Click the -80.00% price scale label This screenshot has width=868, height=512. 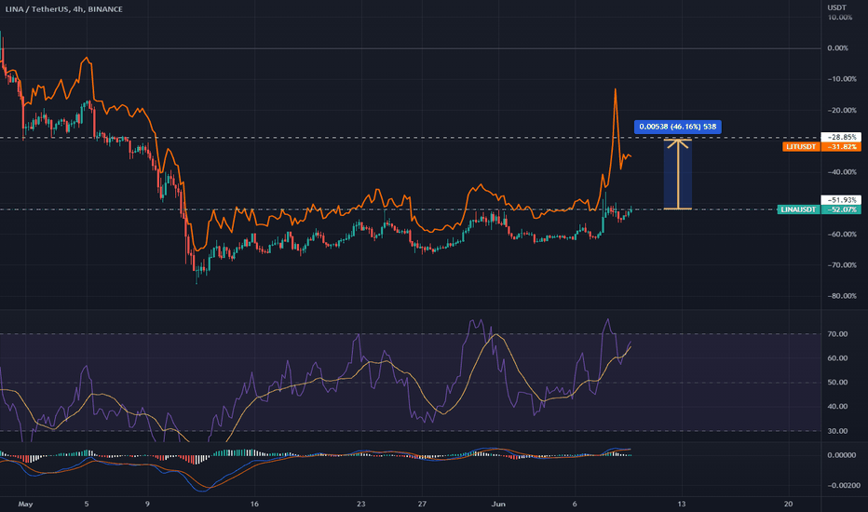(841, 296)
